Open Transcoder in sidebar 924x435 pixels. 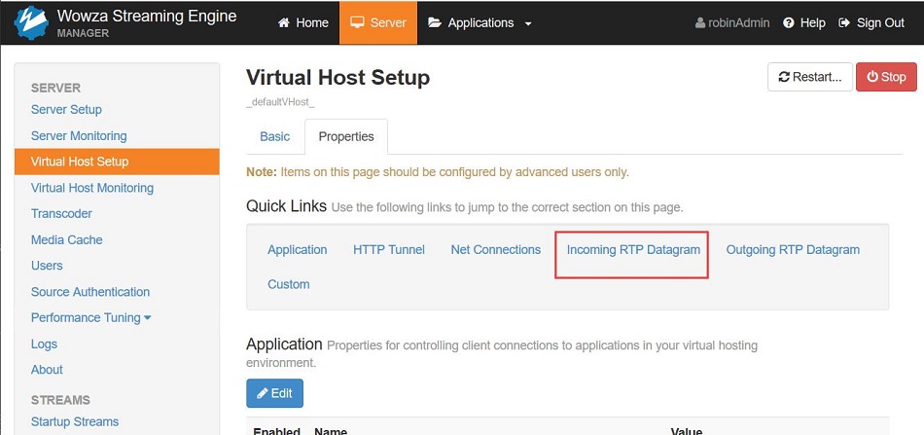pos(61,213)
